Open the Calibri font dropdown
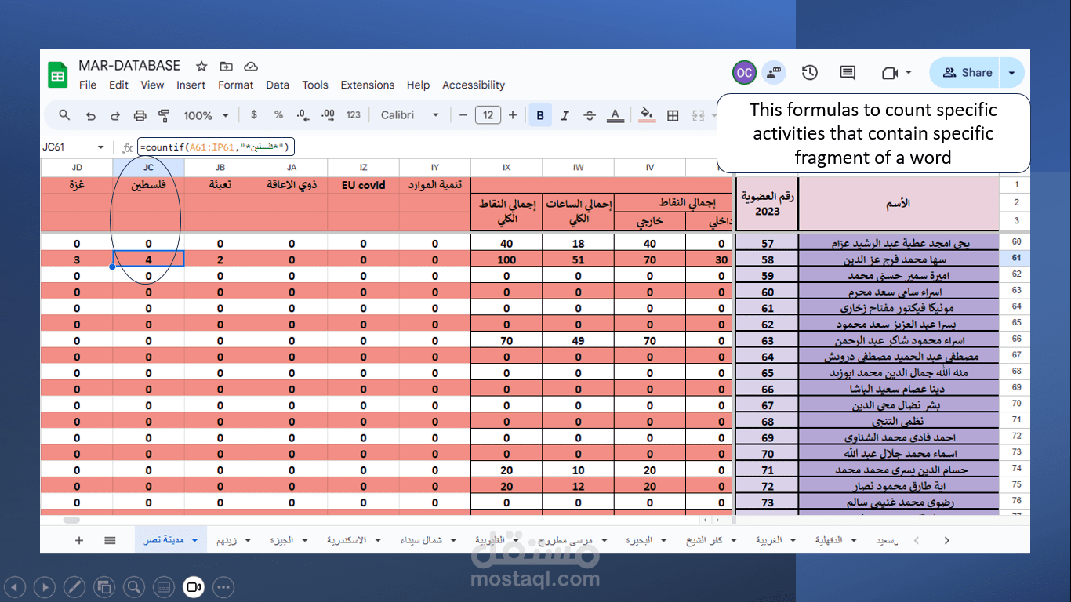This screenshot has width=1071, height=602. 410,115
